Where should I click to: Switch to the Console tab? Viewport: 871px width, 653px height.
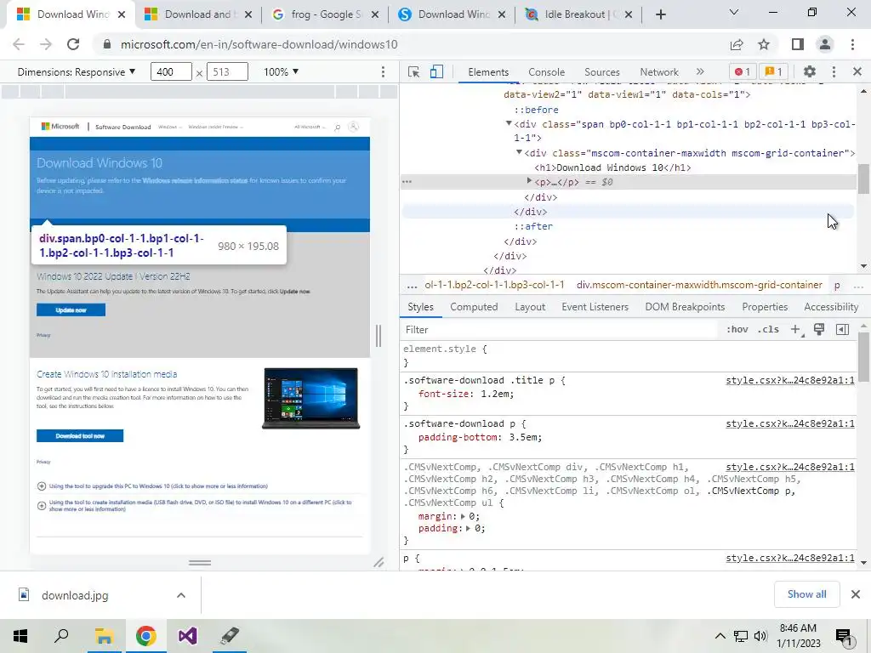546,72
